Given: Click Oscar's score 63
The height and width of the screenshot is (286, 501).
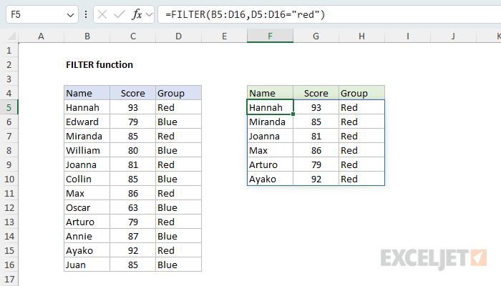Looking at the screenshot, I should coord(133,208).
